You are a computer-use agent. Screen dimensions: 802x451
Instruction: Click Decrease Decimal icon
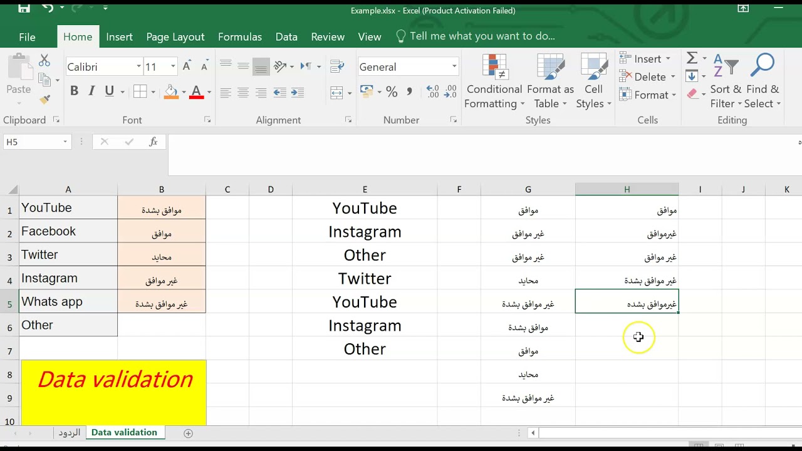[x=450, y=92]
